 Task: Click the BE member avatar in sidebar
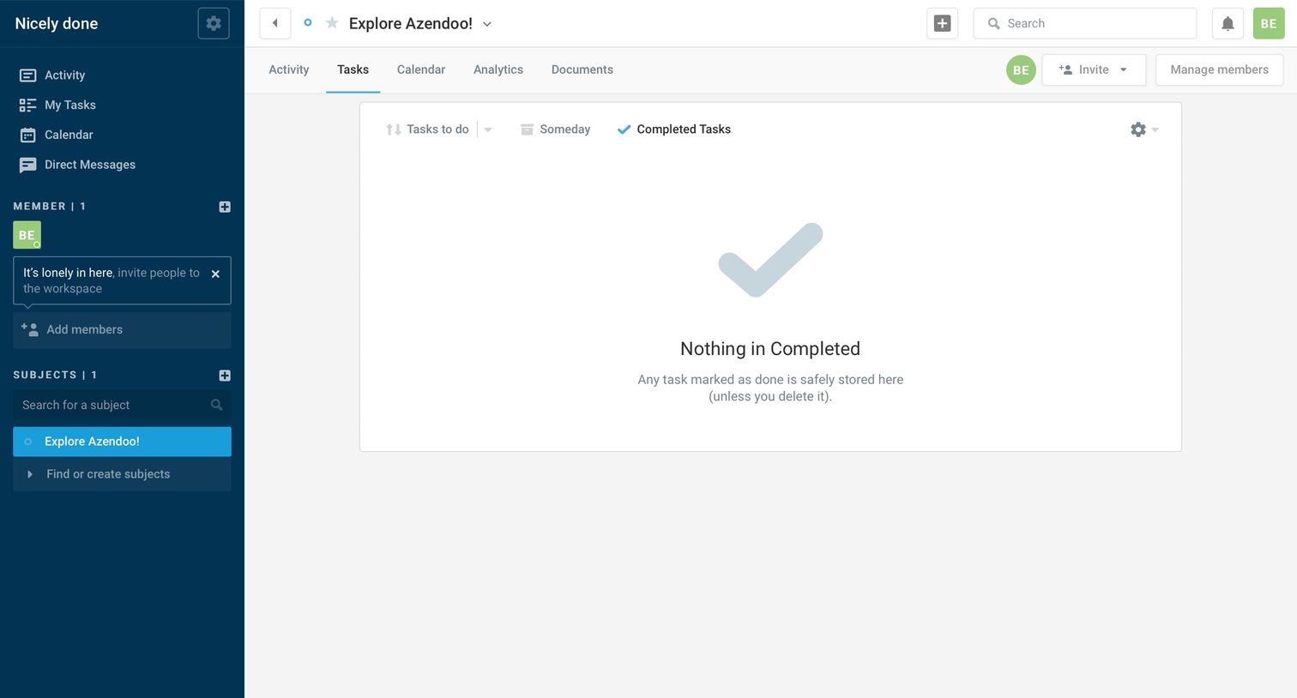(27, 235)
